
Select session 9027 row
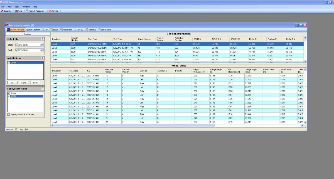click(177, 59)
